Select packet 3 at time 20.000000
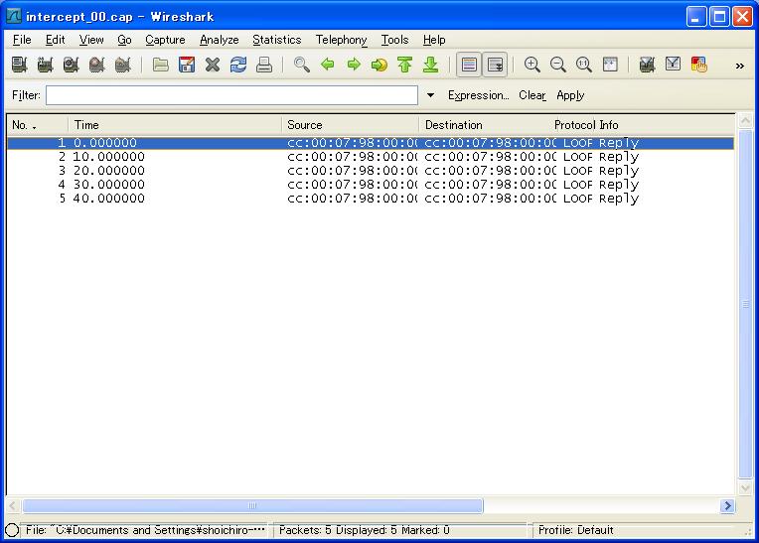Screen dimensions: 759x543 click(x=371, y=171)
